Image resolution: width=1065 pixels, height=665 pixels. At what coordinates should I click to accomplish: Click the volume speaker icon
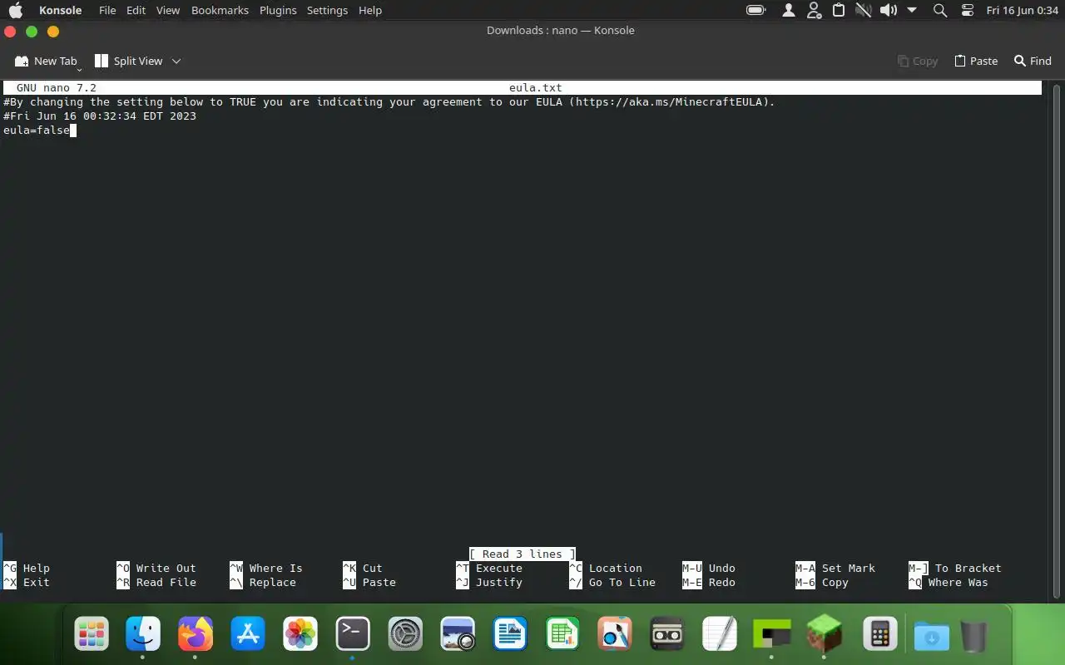click(x=889, y=10)
